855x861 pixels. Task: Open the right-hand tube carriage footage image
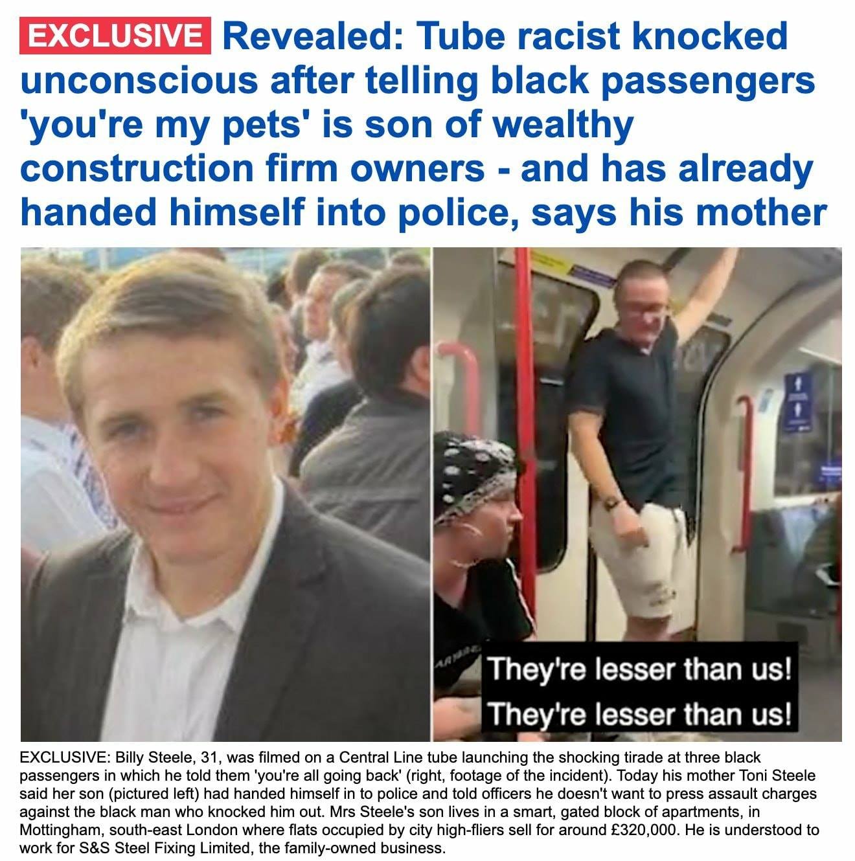point(637,494)
